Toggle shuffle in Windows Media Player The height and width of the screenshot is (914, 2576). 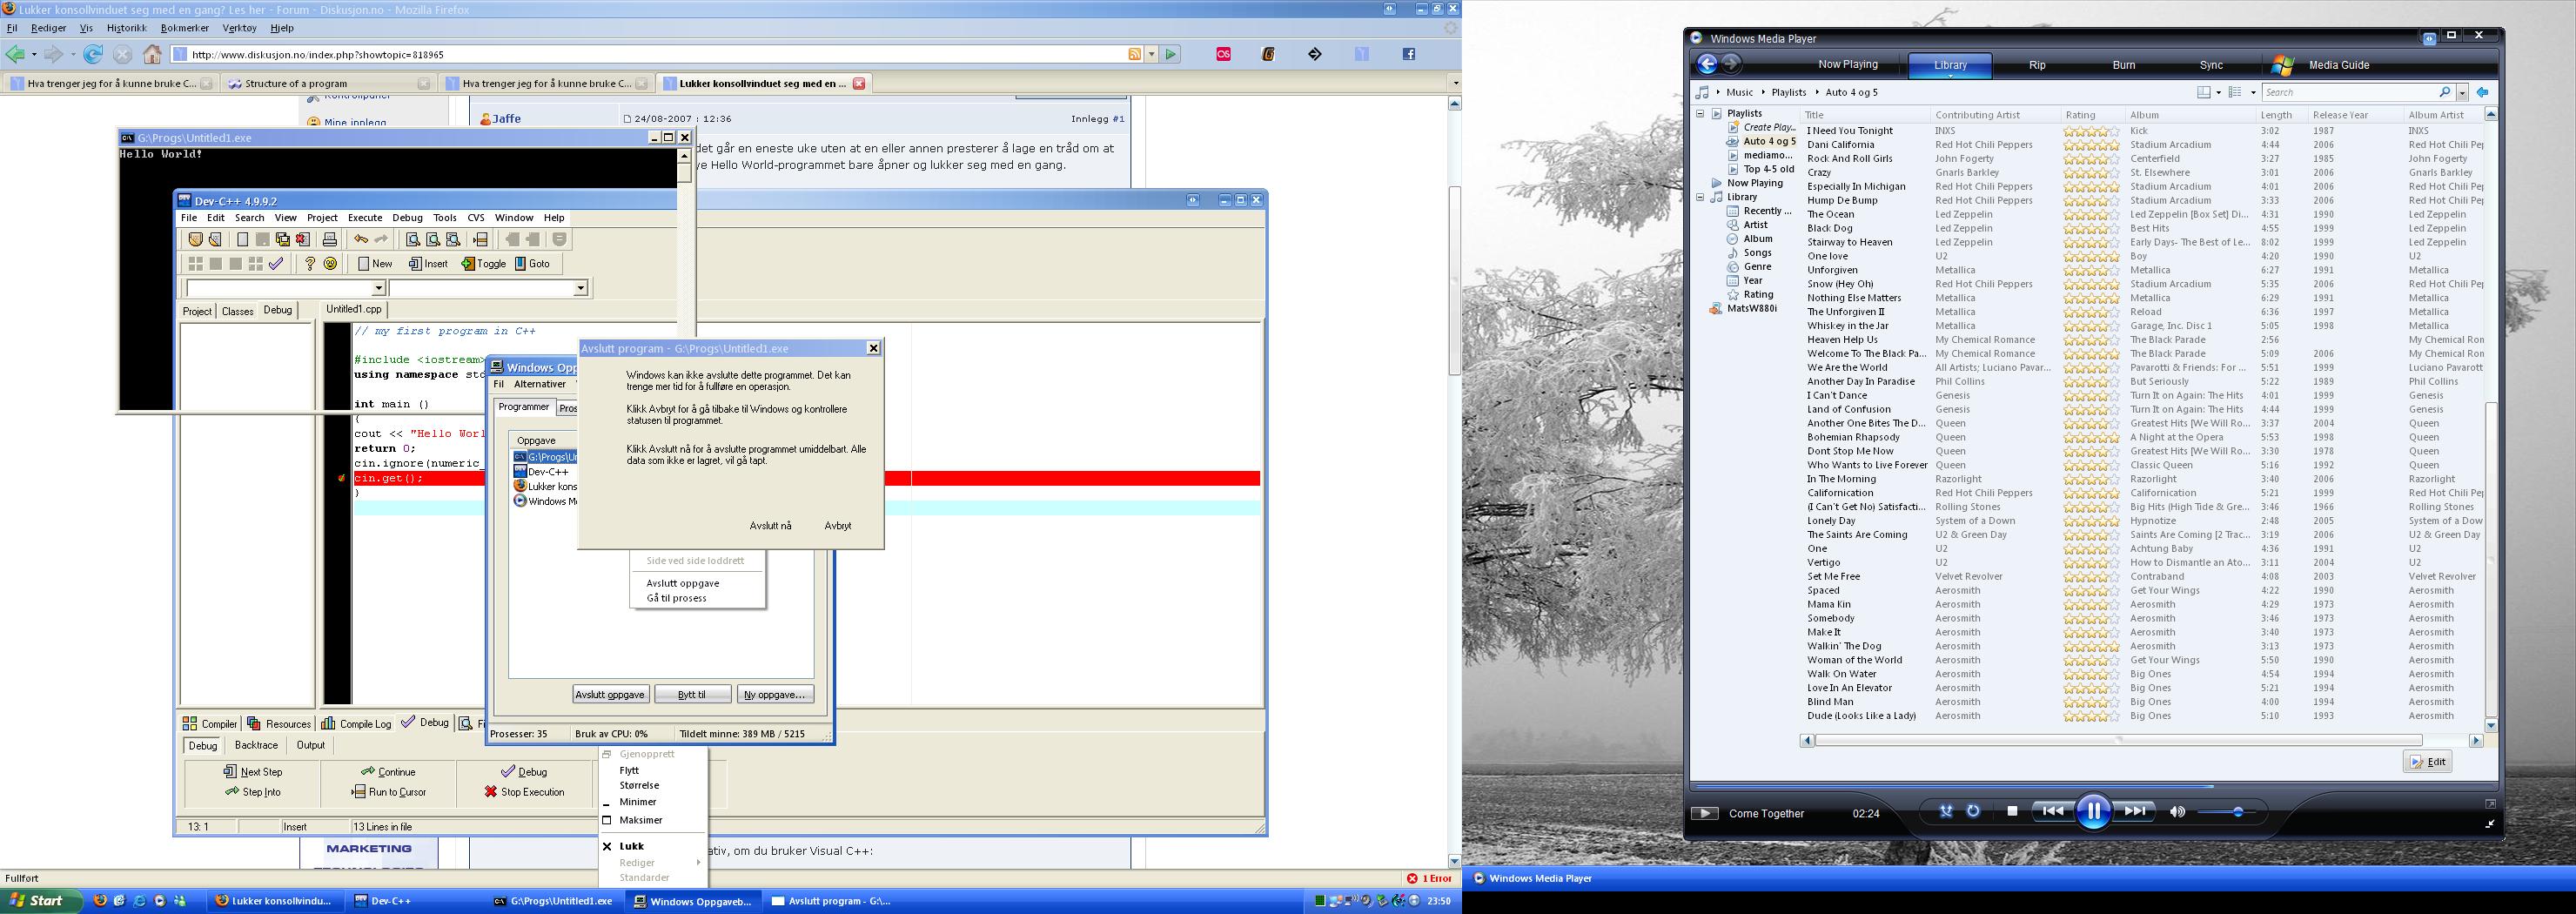click(1946, 811)
